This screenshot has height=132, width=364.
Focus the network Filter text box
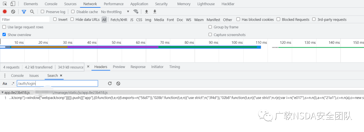tap(25, 20)
